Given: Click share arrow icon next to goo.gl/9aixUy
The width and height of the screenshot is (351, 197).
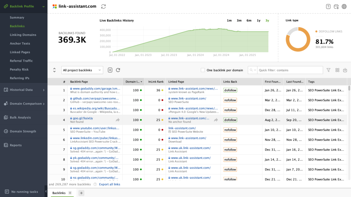Looking at the screenshot, I should click(118, 120).
